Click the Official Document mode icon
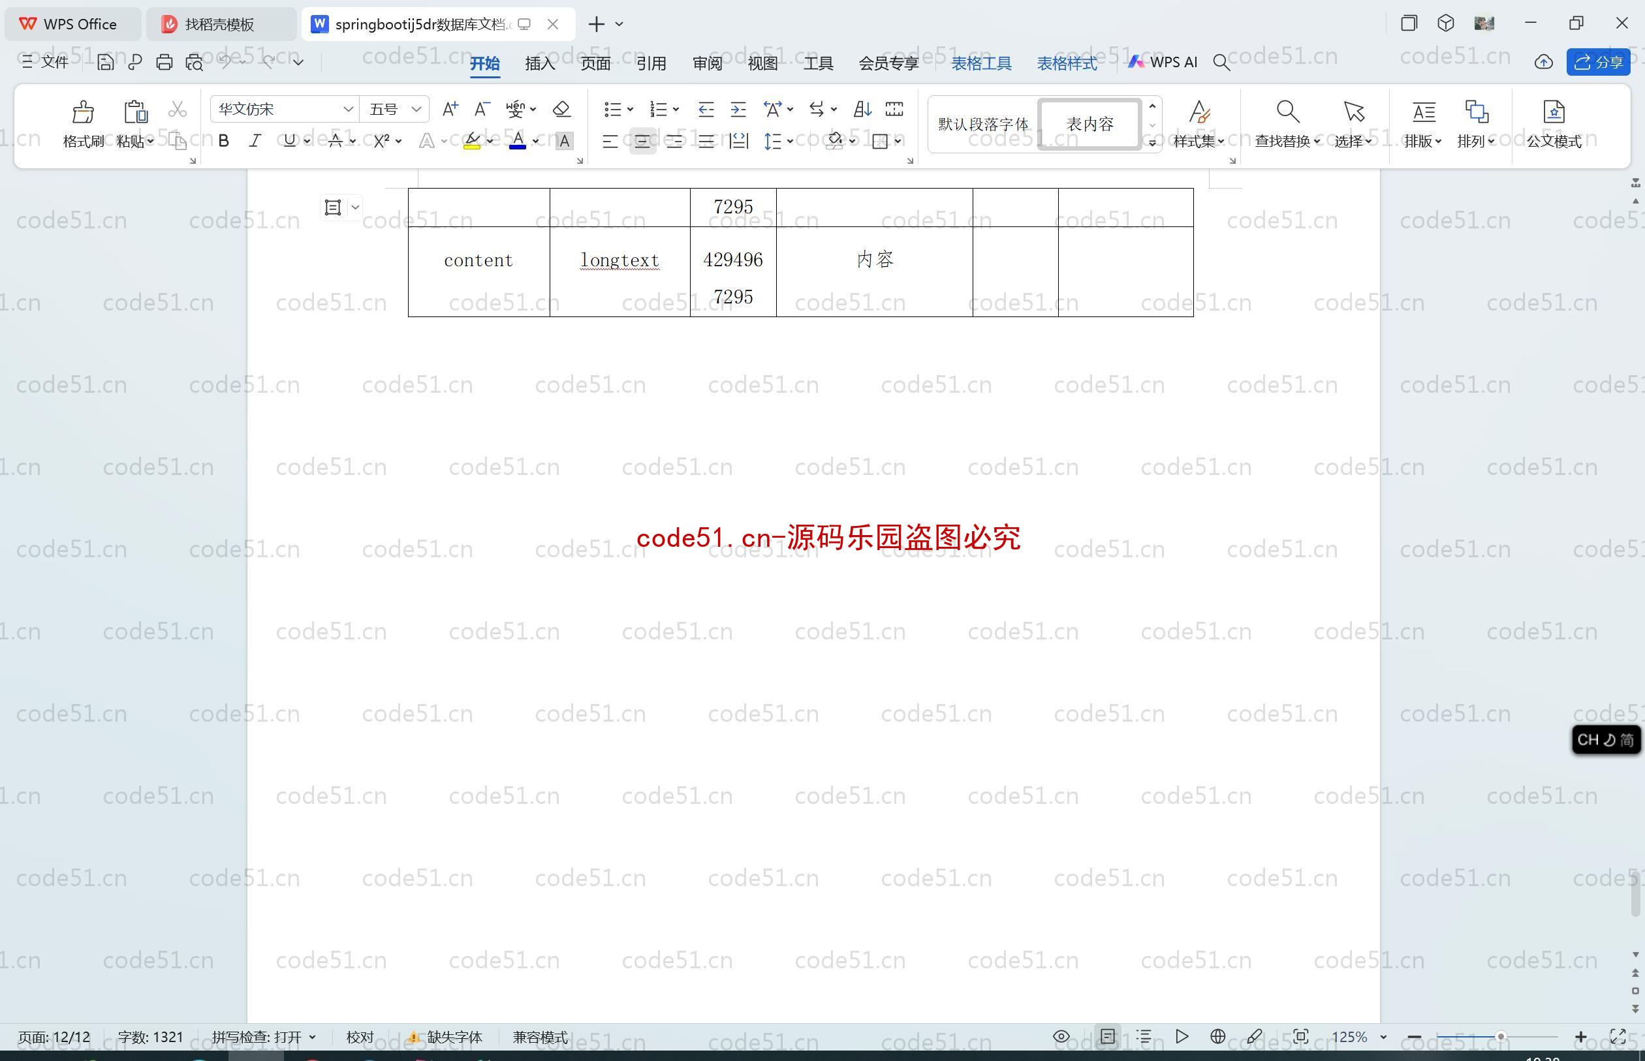 coord(1554,111)
